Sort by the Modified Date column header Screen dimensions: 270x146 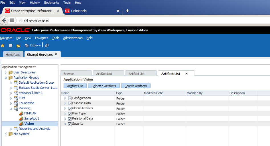point(165,93)
